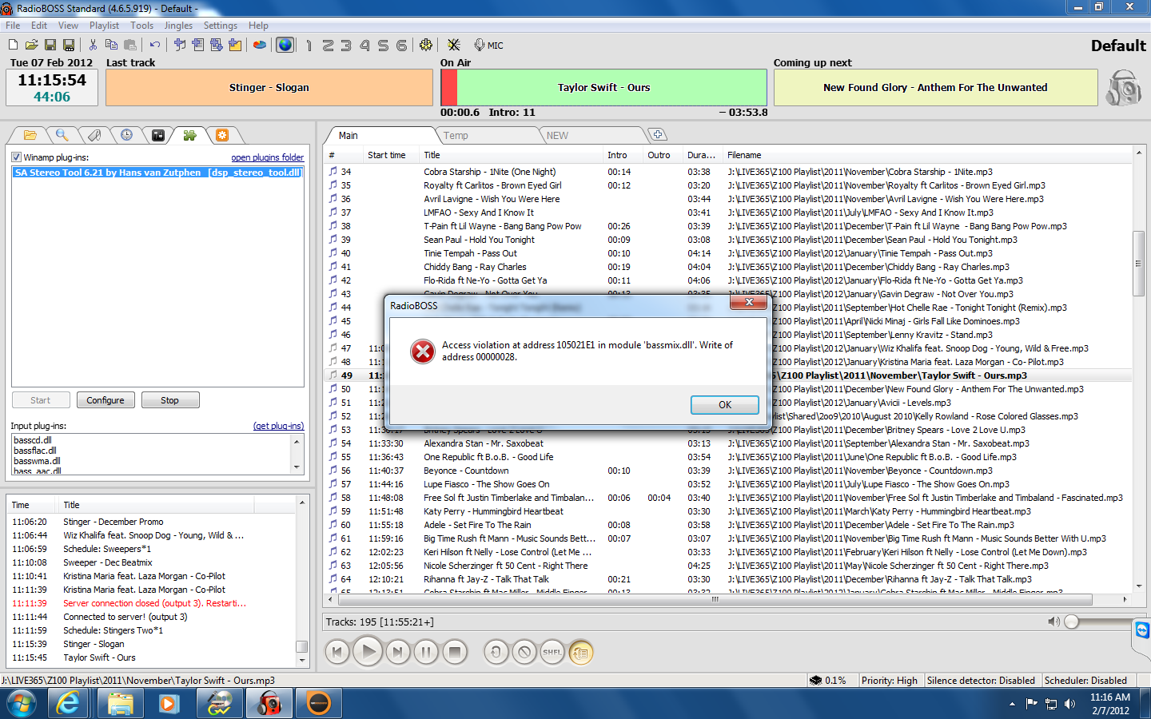Switch to the Temp playlist tab
The width and height of the screenshot is (1151, 719).
tap(456, 136)
